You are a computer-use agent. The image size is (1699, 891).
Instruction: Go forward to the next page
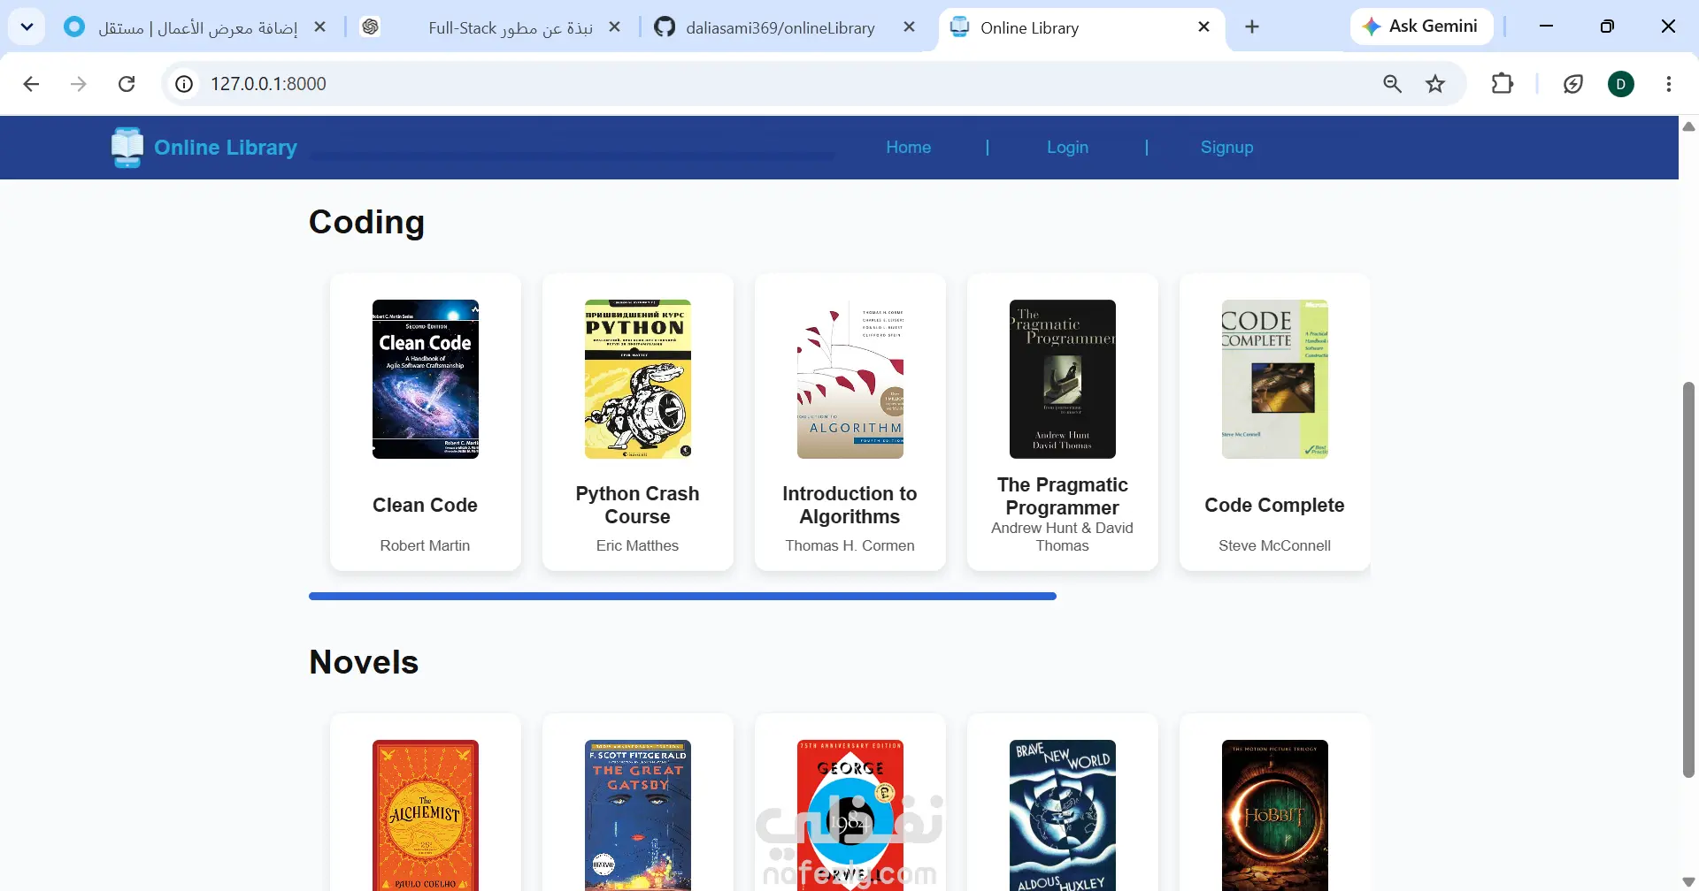[79, 84]
